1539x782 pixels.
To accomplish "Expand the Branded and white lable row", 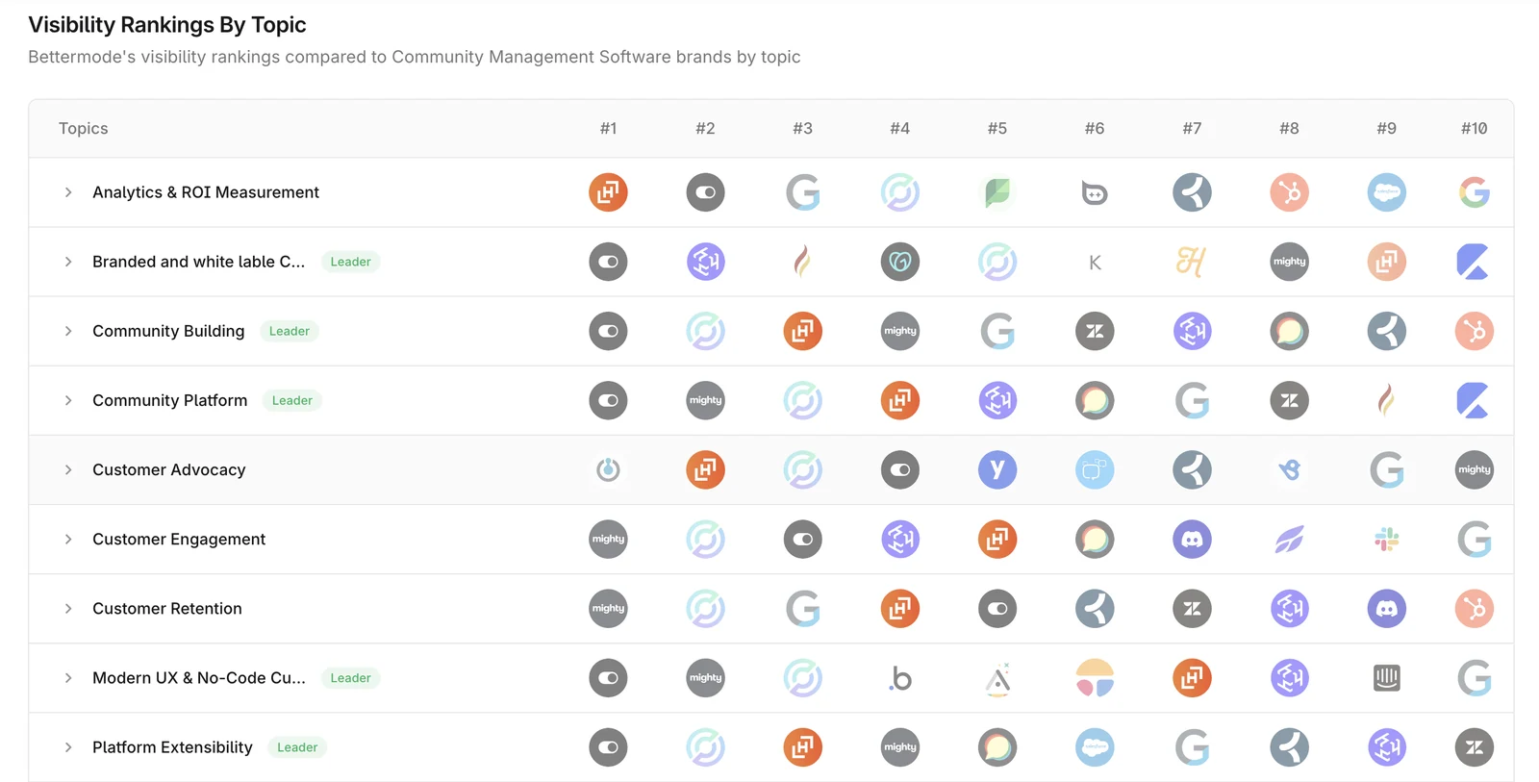I will 68,262.
